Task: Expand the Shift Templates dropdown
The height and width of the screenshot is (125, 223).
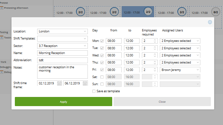Action: click(63, 39)
